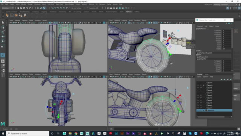Open Chrome from the Windows taskbar
The image size is (241, 136).
click(x=76, y=133)
